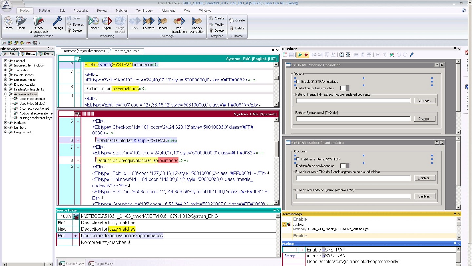
Task: Click the Forward icon in Exchange group
Action: (x=148, y=21)
